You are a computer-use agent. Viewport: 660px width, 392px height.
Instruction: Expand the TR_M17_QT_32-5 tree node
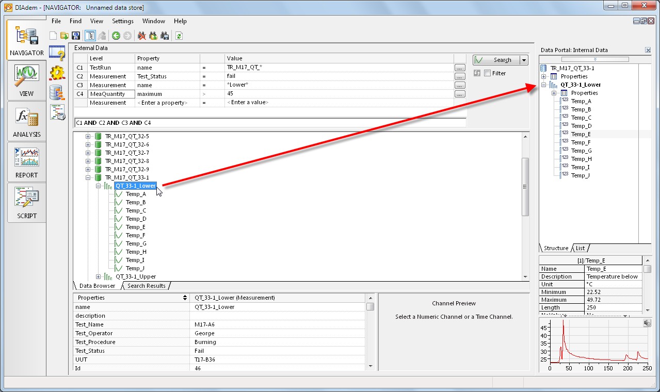(88, 136)
